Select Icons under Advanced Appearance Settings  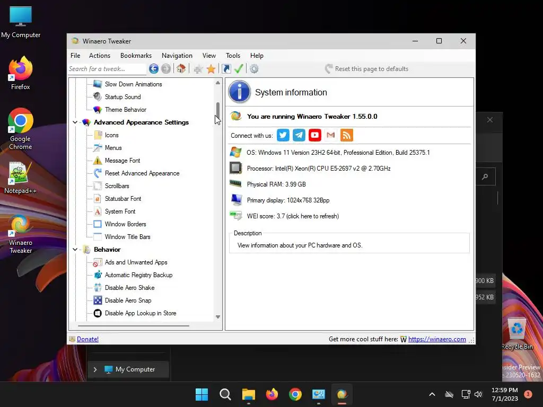point(111,135)
